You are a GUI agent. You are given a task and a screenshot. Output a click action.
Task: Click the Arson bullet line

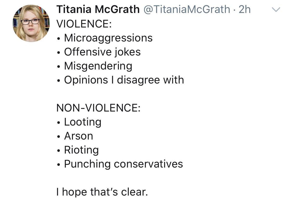[x=75, y=136]
